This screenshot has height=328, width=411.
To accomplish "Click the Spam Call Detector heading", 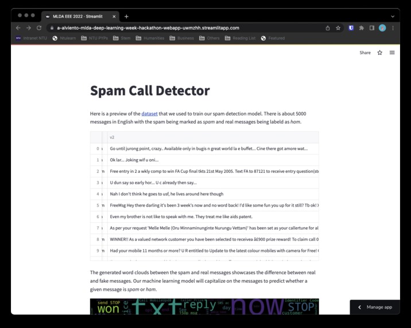I will click(150, 90).
